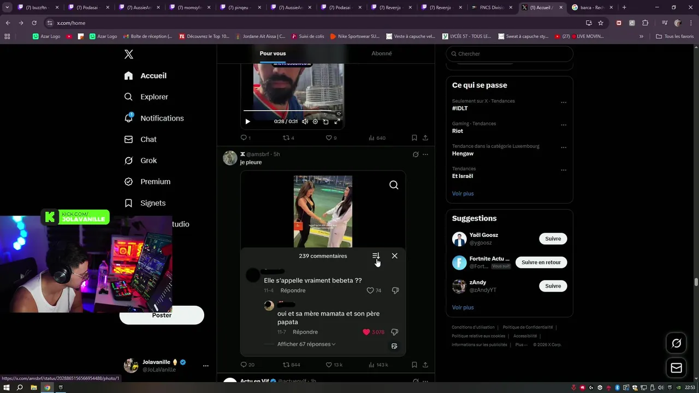This screenshot has height=393, width=699.
Task: Open Notifications in the sidebar
Action: pos(153,118)
